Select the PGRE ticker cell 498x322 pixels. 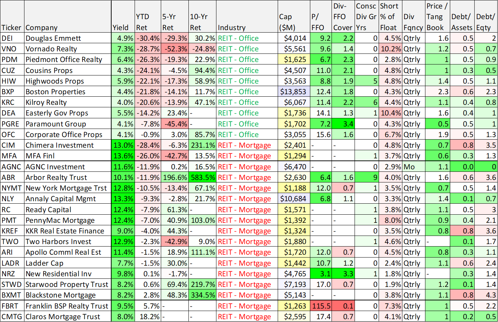12,124
